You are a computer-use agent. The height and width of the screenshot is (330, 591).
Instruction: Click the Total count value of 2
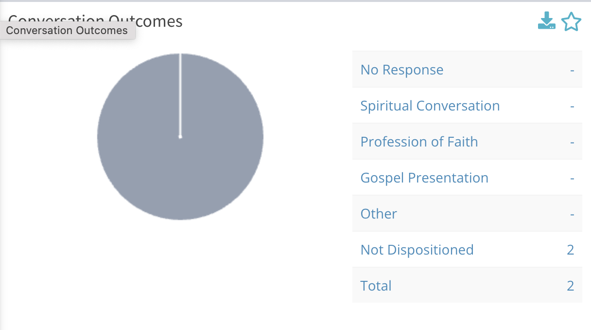pyautogui.click(x=570, y=286)
